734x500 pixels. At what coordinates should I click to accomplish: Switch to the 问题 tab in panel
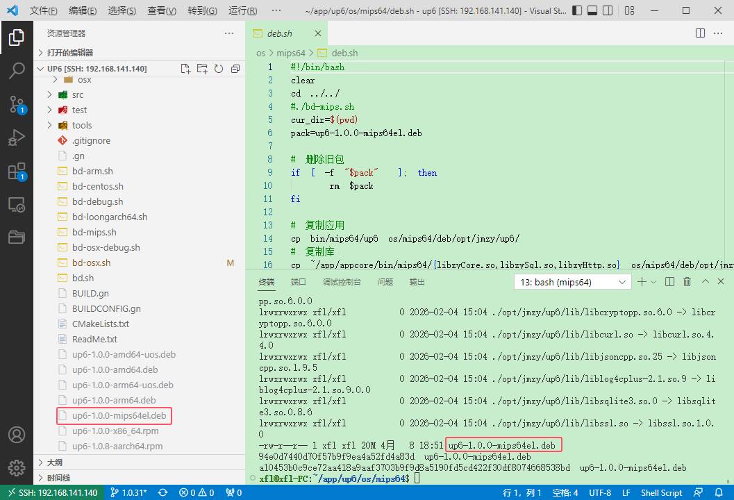click(x=385, y=282)
